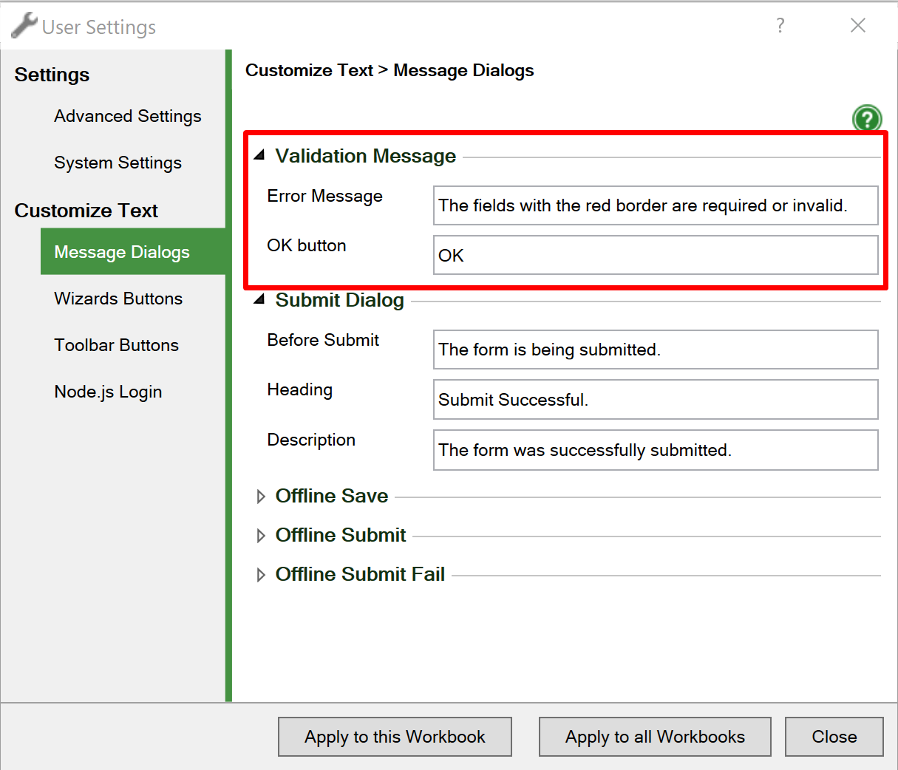Click the Validation Message disclosure triangle
898x770 pixels.
[x=259, y=154]
